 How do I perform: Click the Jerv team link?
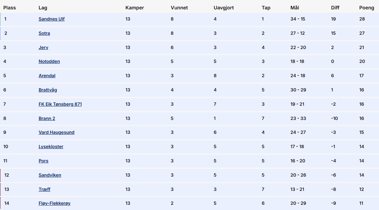[x=44, y=48]
